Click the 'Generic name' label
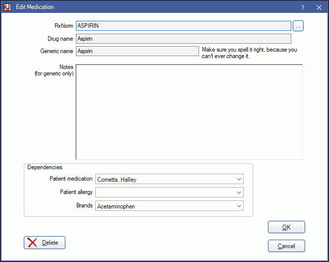The height and width of the screenshot is (262, 329). [57, 51]
